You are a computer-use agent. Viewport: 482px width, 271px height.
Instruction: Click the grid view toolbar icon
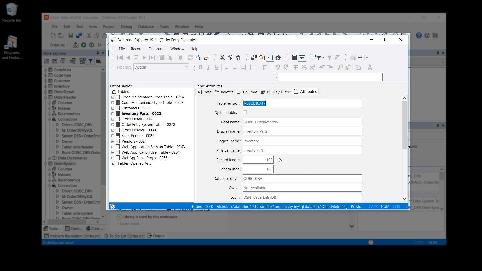(x=294, y=58)
